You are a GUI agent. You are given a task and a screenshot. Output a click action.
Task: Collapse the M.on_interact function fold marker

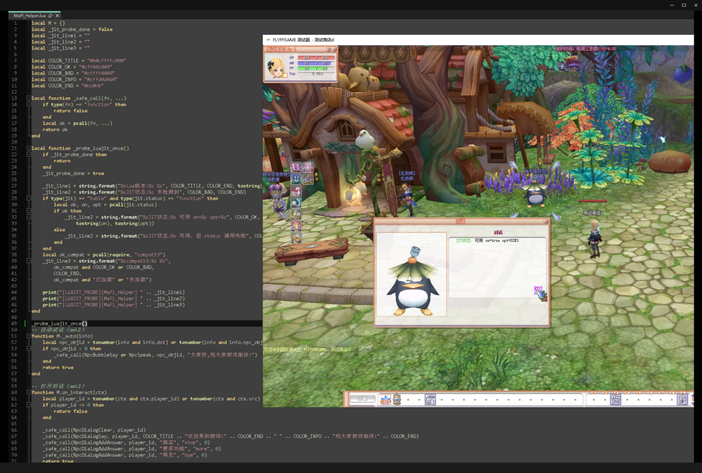pyautogui.click(x=29, y=392)
